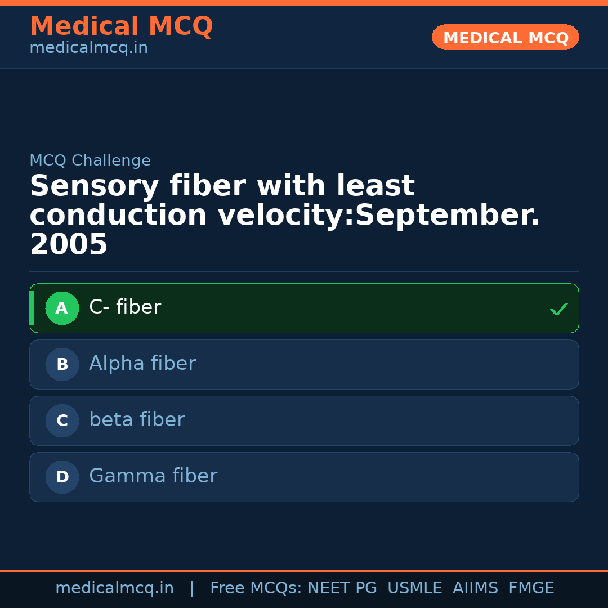Click the C letter circle

click(x=62, y=421)
